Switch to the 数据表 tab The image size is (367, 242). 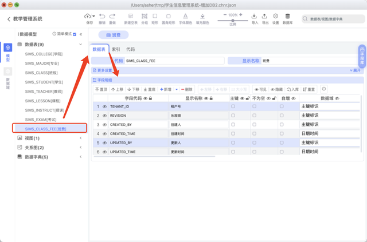pyautogui.click(x=99, y=49)
